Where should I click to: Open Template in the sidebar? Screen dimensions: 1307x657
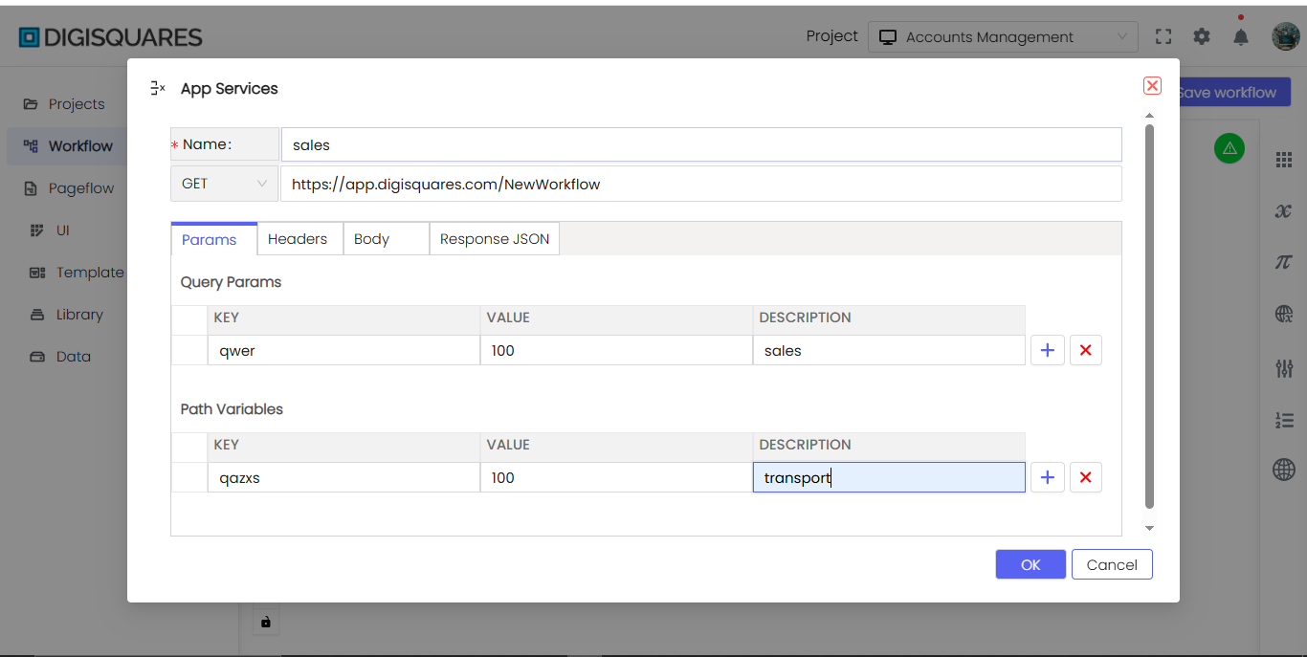pyautogui.click(x=77, y=273)
